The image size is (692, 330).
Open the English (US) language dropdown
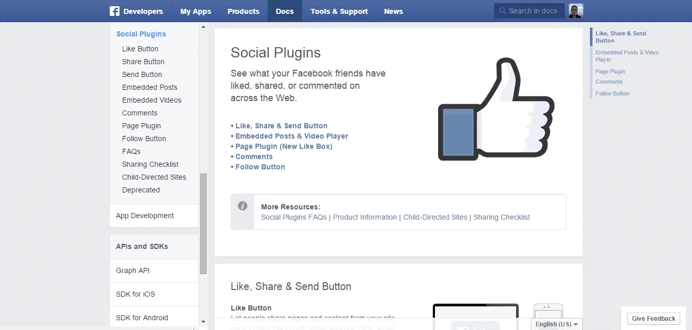[x=557, y=324]
